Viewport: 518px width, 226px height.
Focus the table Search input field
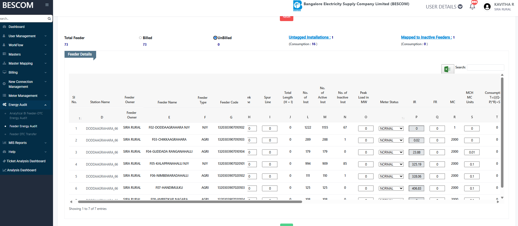tap(486, 67)
